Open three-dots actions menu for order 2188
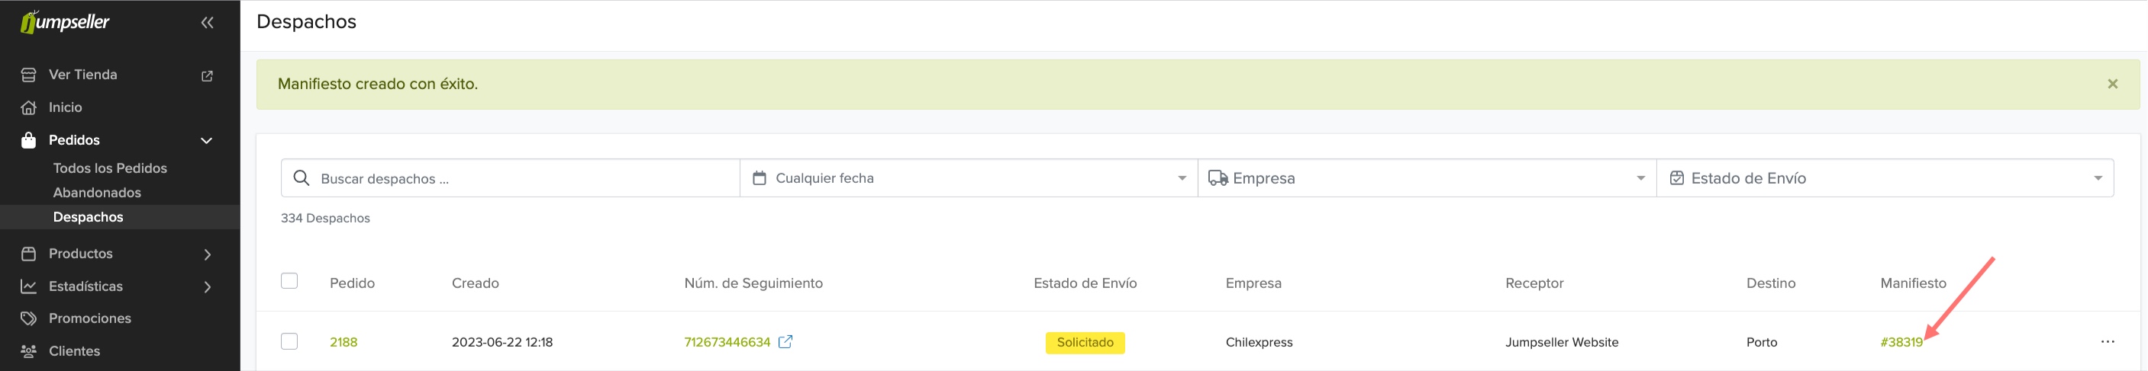 (x=2107, y=342)
